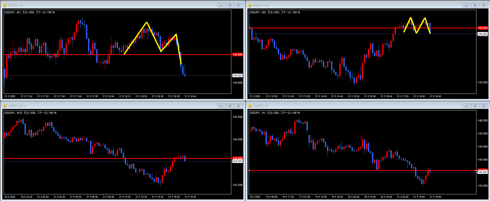Click the USDJPY M1 window title icon

(x=5, y=5)
